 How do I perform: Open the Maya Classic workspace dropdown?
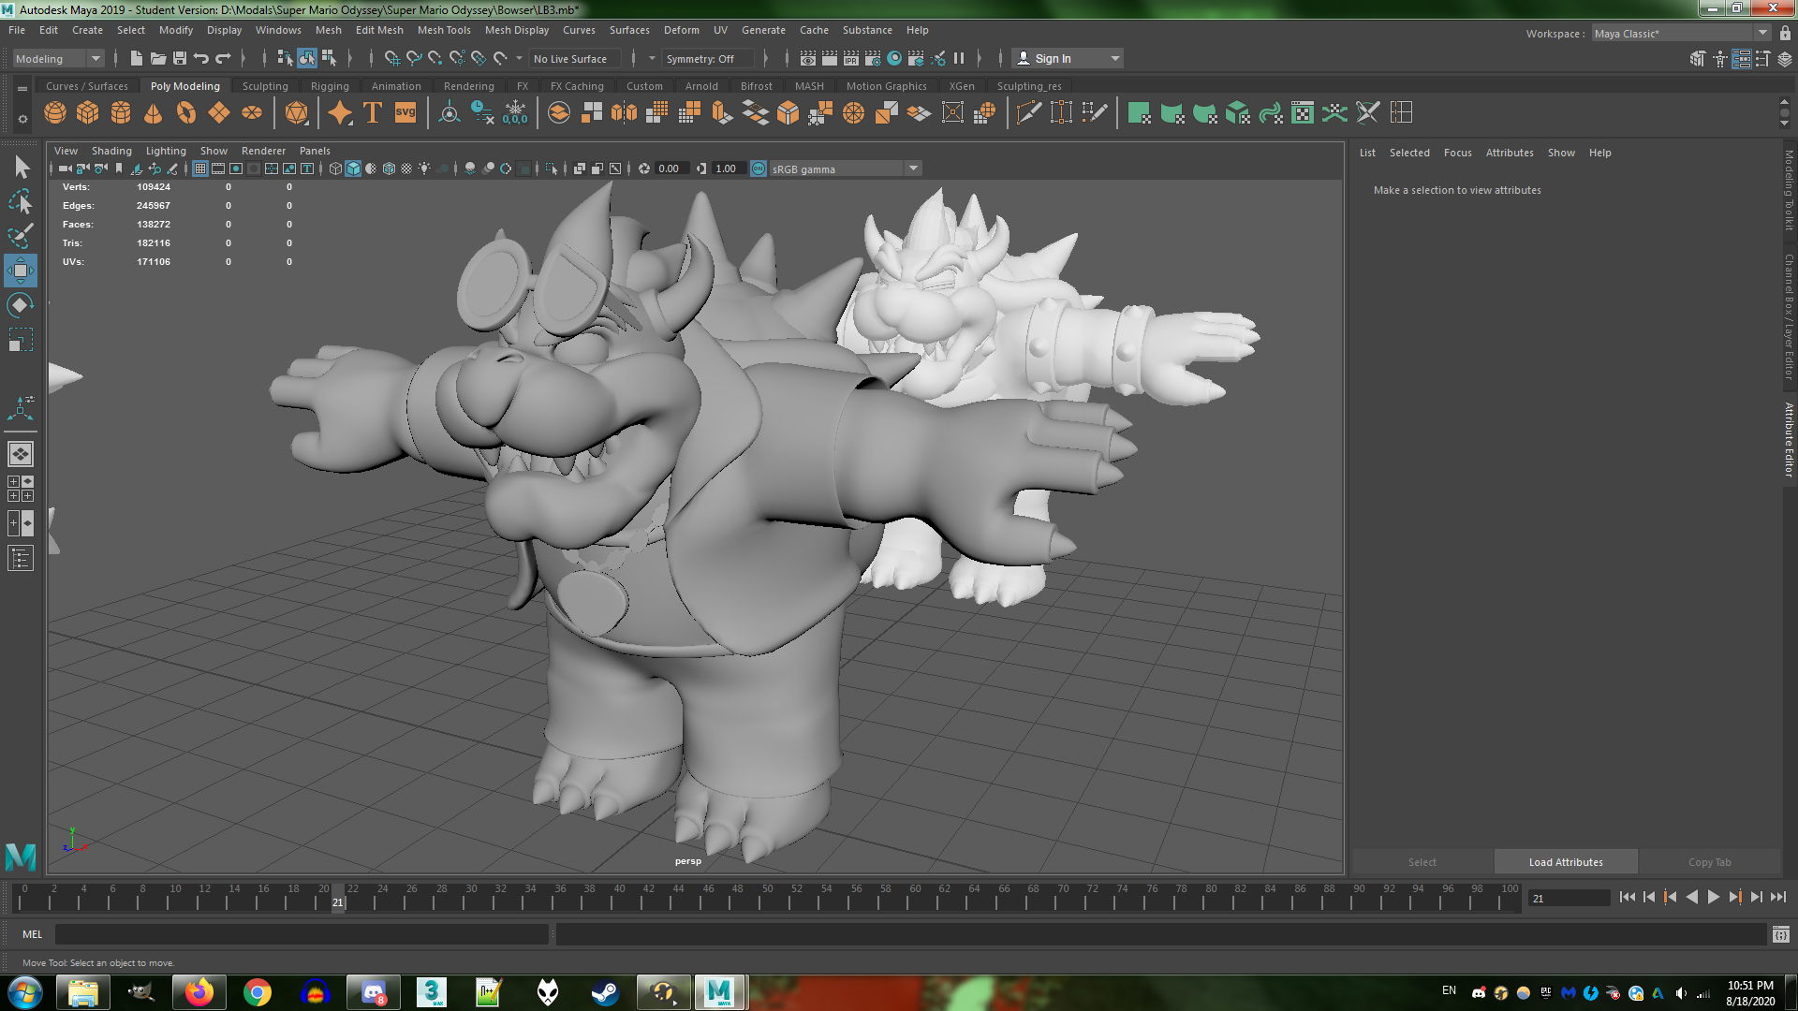1682,33
